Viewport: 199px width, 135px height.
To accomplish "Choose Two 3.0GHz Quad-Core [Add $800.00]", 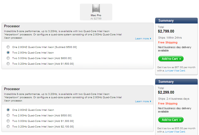I will coord(8,58).
